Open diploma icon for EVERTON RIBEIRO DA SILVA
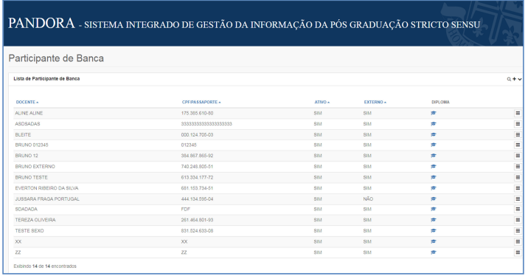This screenshot has height=276, width=525. (x=434, y=188)
